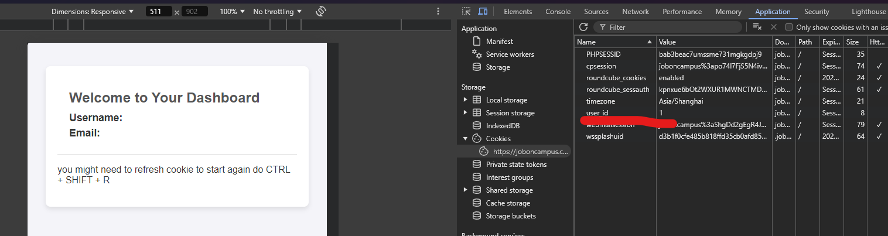Click the Manifest file icon

click(x=477, y=42)
